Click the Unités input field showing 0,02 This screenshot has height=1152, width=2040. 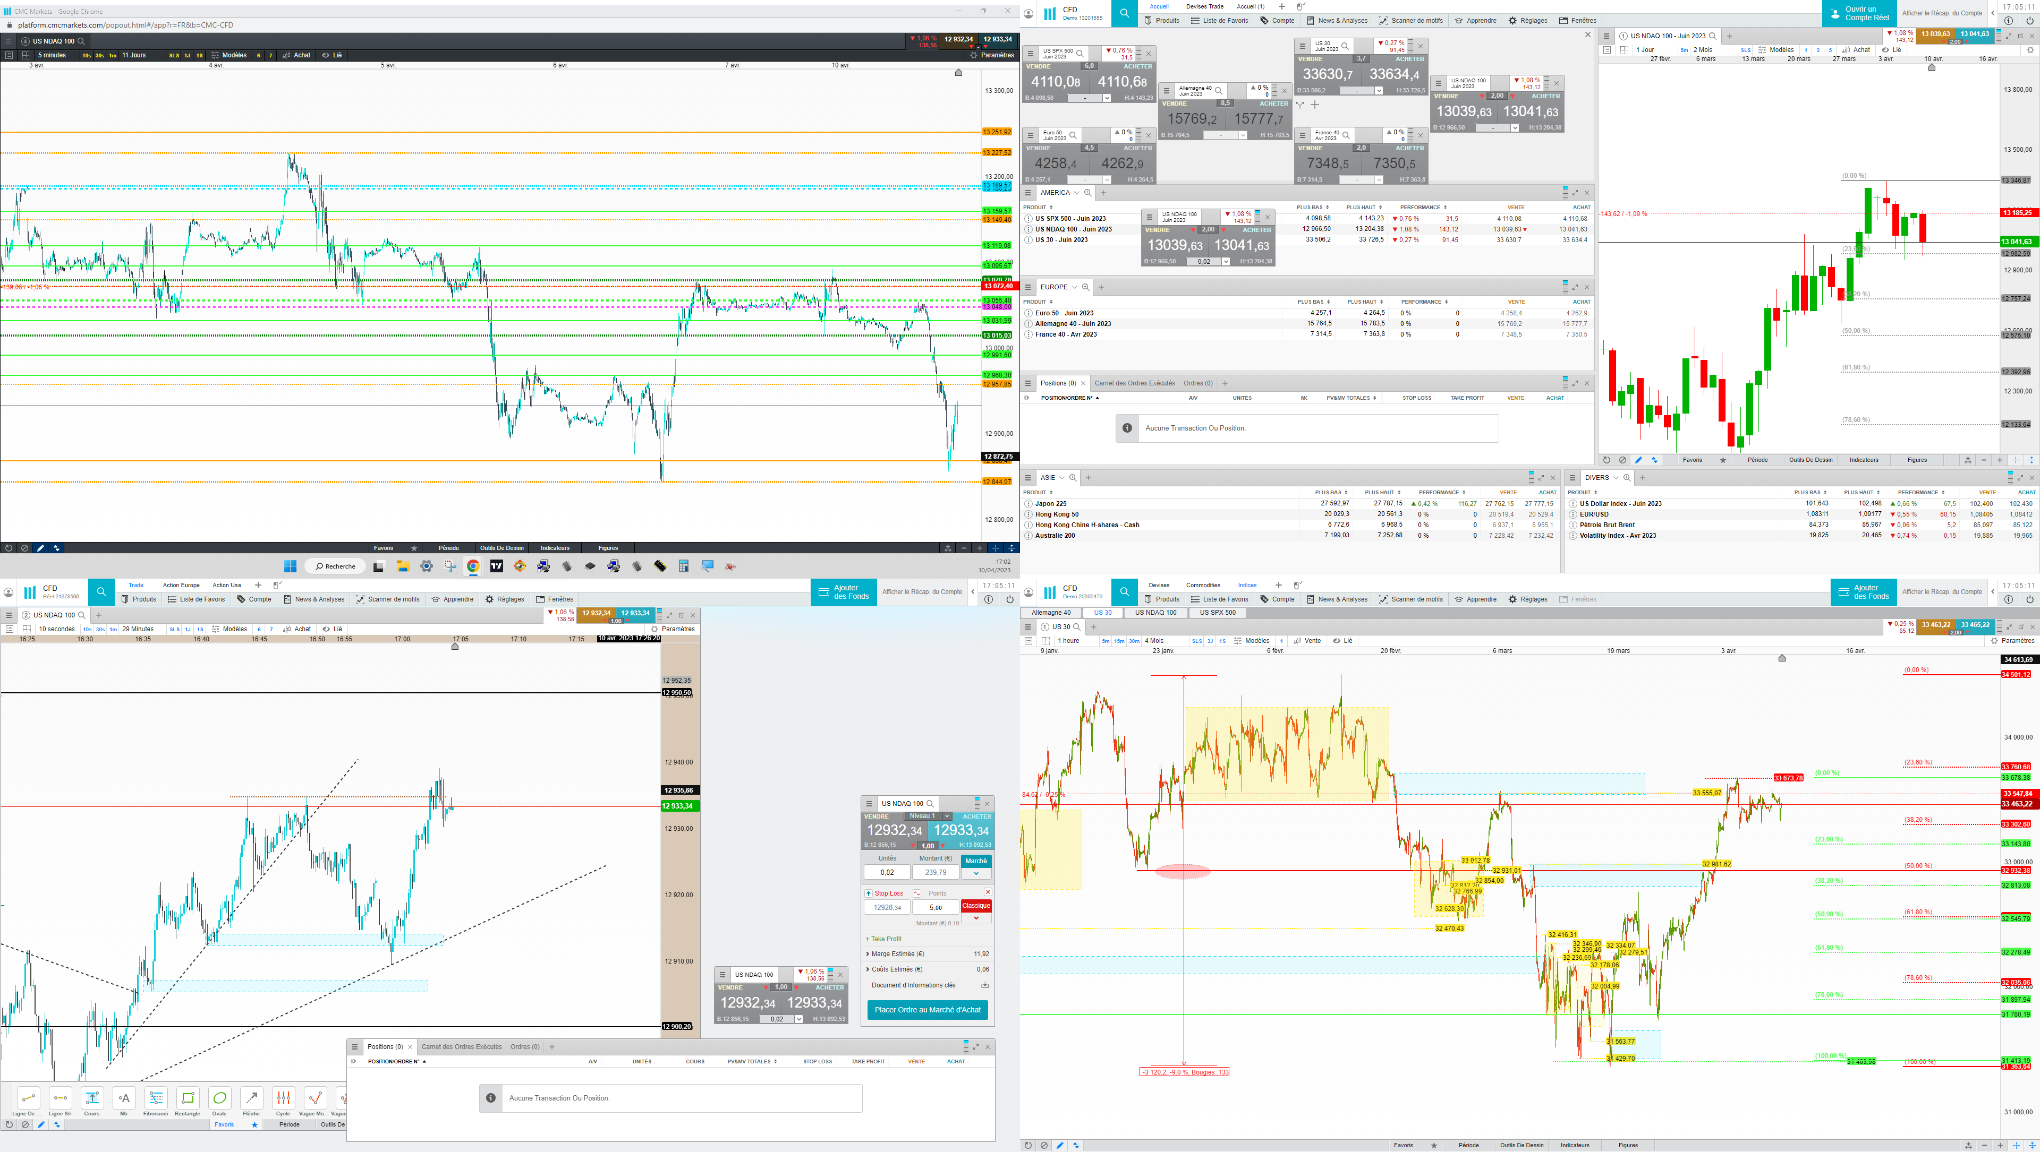point(887,873)
